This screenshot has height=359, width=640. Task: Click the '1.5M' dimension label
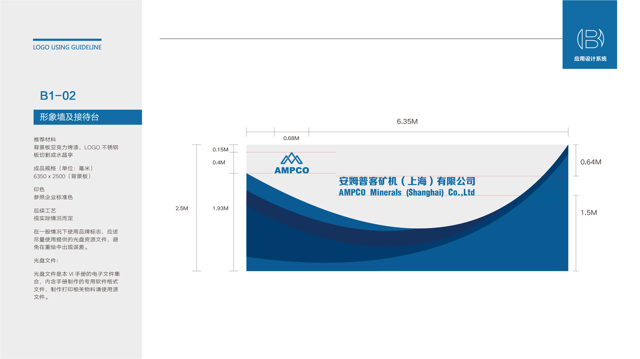[x=589, y=213]
